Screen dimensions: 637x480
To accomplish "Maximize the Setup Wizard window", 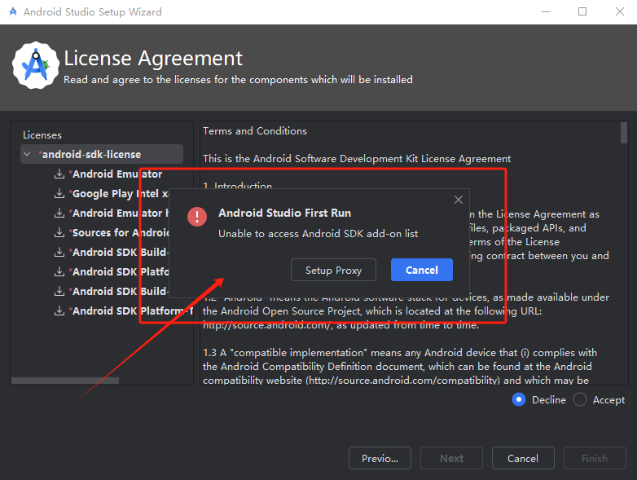I will (582, 11).
